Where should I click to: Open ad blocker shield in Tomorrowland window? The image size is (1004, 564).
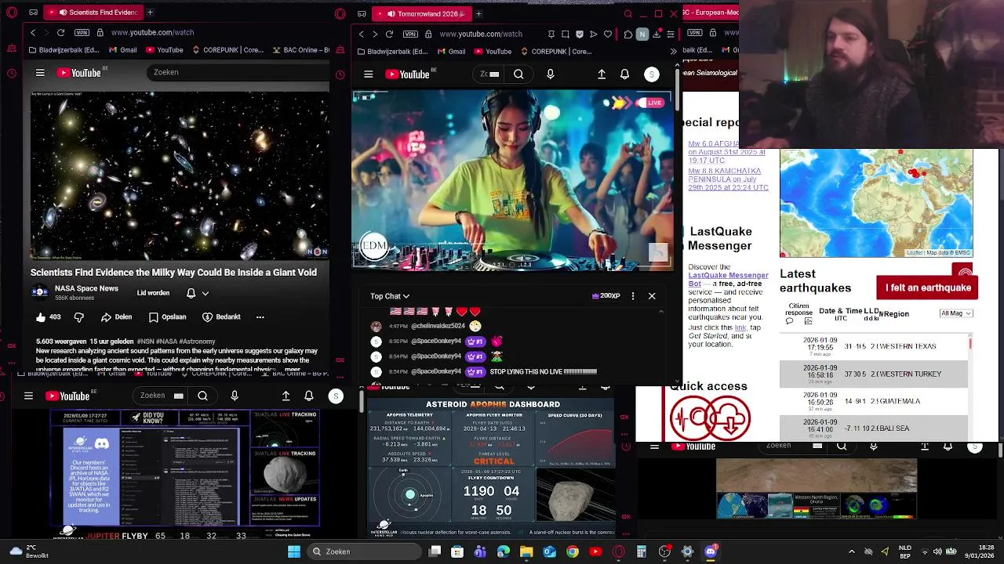tap(580, 34)
